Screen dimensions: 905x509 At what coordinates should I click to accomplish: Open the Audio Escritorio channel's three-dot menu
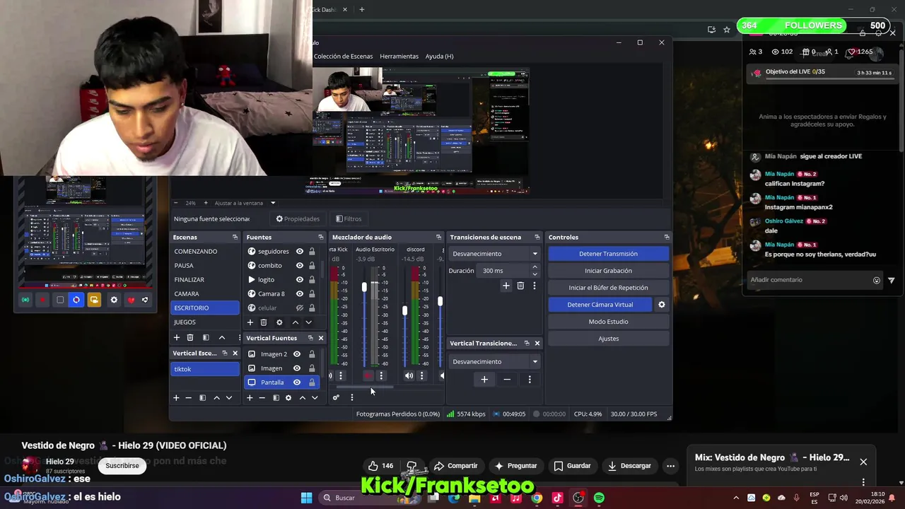pyautogui.click(x=381, y=375)
